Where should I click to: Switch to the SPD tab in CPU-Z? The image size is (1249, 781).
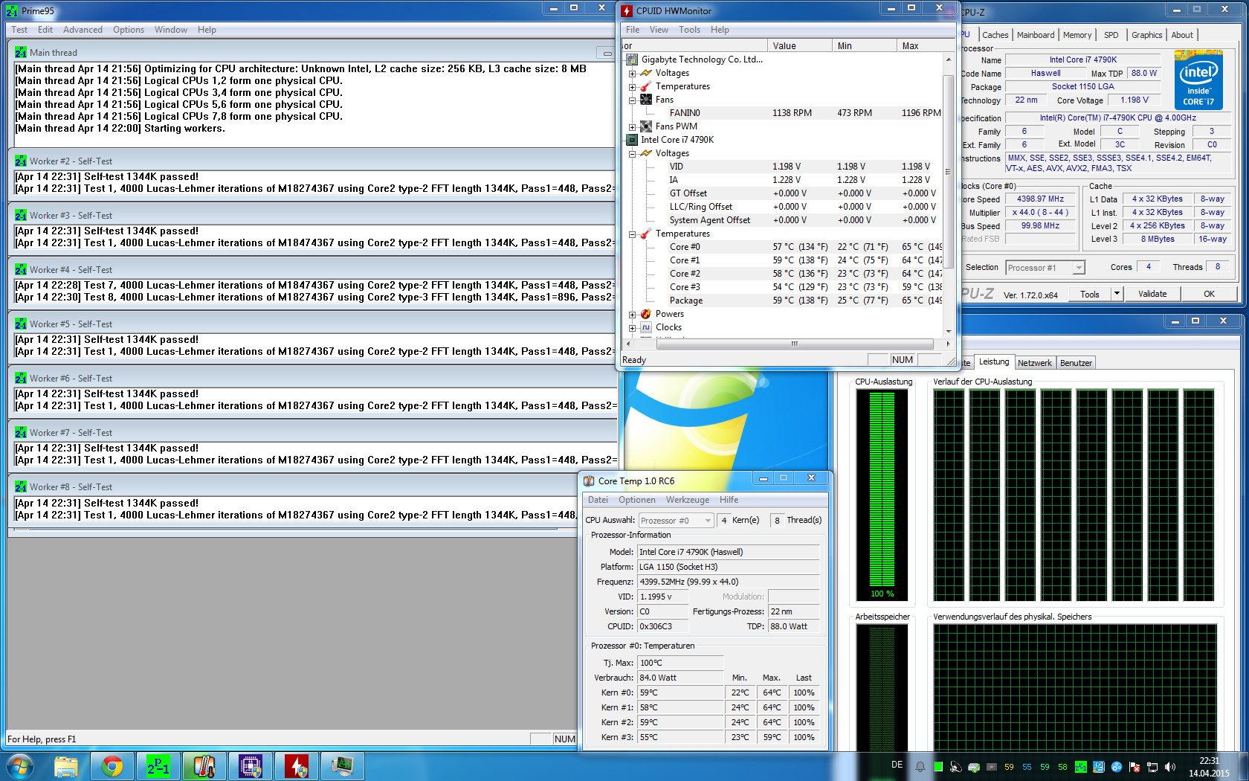pos(1111,35)
